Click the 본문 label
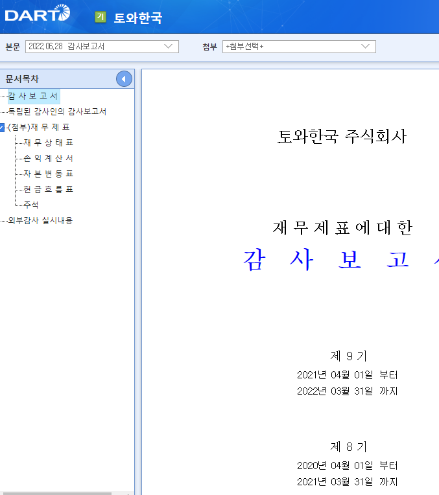Screen dimensions: 439x495 click(13, 47)
